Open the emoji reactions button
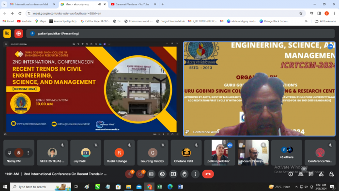The height and width of the screenshot is (191, 339). [x=162, y=174]
